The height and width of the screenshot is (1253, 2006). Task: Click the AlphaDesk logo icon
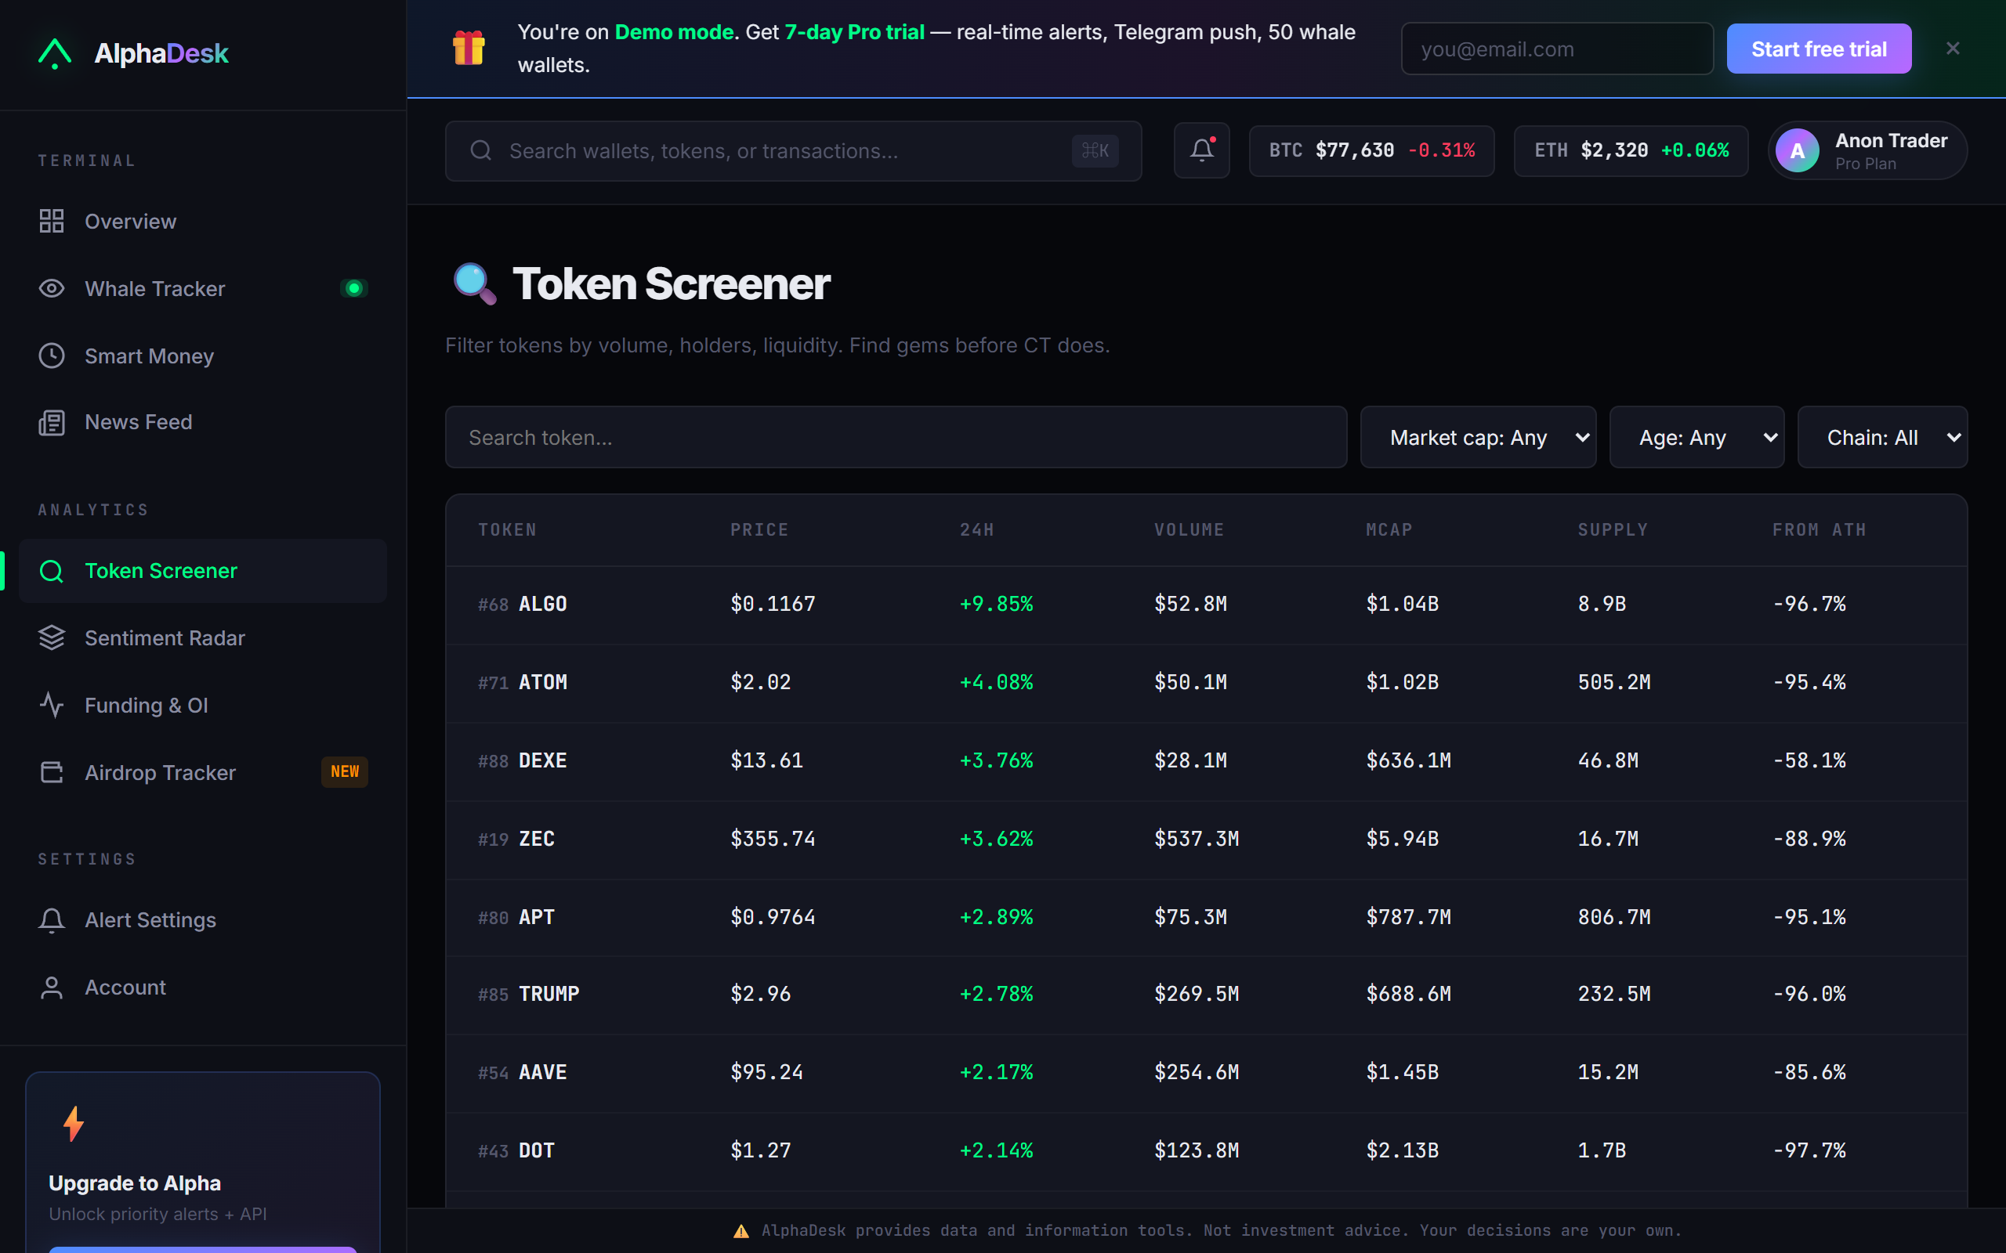(x=55, y=53)
